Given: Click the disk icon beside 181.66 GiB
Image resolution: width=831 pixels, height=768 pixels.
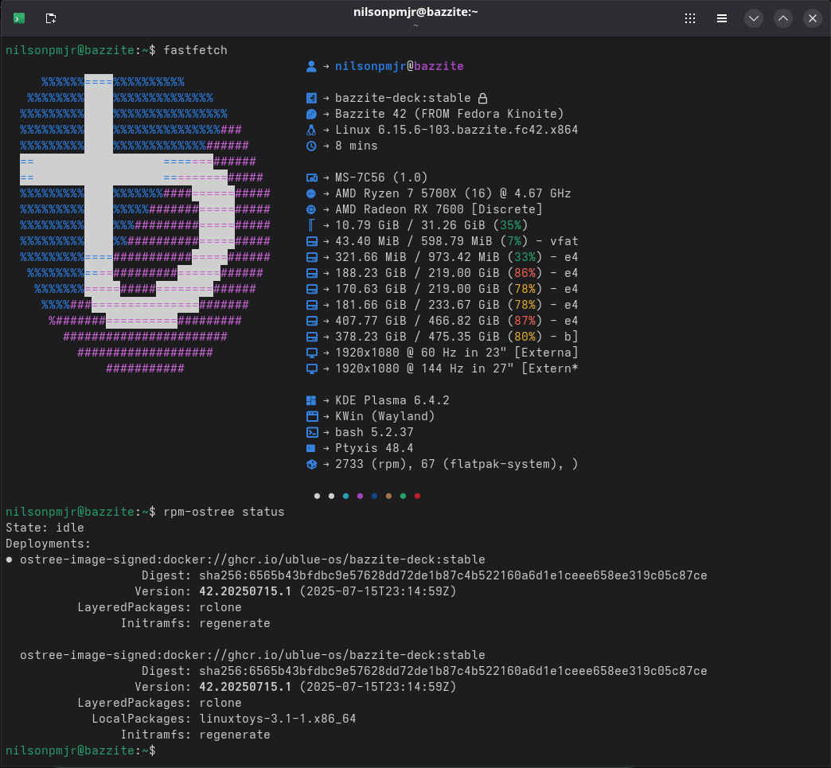Looking at the screenshot, I should tap(312, 305).
